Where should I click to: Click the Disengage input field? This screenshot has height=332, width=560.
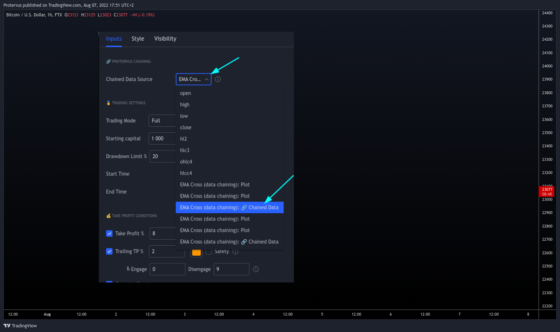click(x=231, y=269)
